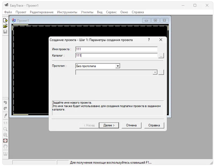
Task: Select the hand pan tool
Action: (x=5, y=147)
